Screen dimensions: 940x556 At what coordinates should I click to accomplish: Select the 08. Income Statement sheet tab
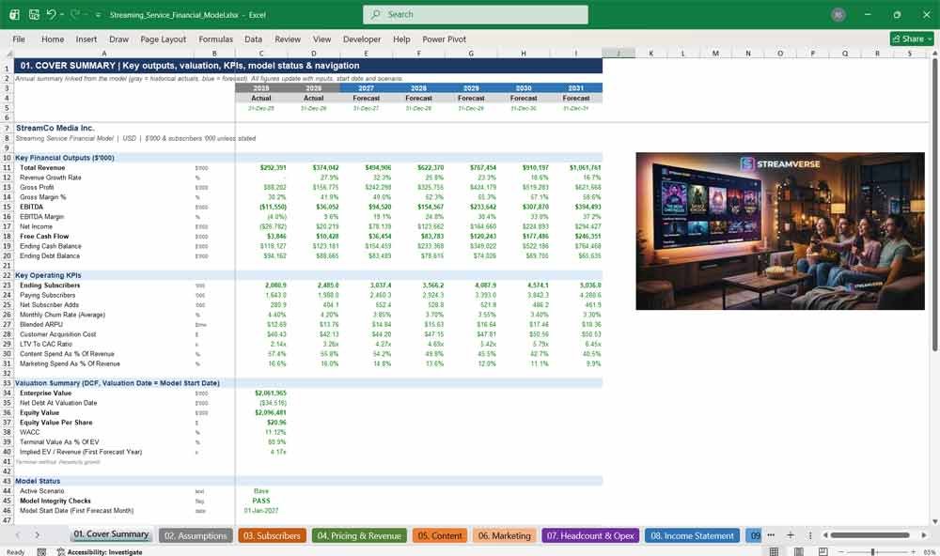click(693, 535)
